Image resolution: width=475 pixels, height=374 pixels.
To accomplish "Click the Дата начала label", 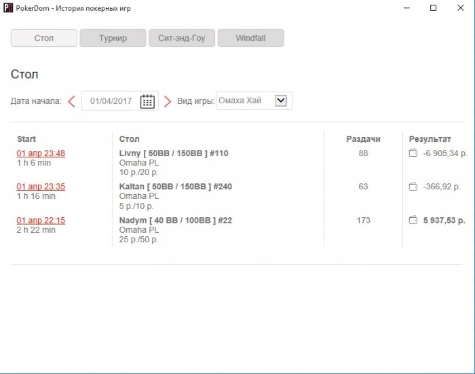I will tap(36, 101).
